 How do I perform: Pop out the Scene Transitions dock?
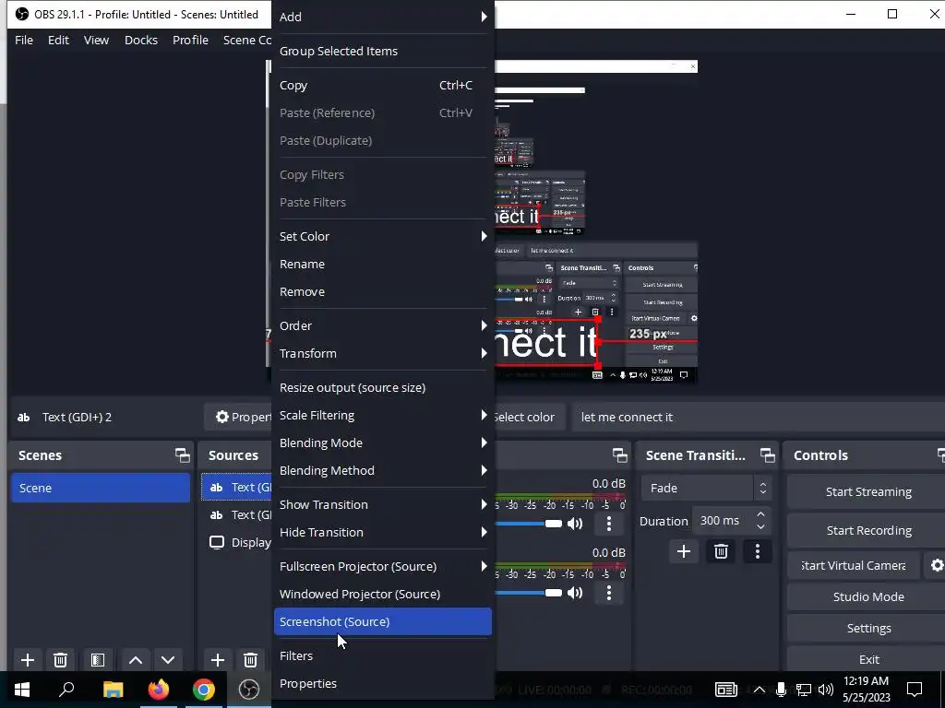click(767, 455)
